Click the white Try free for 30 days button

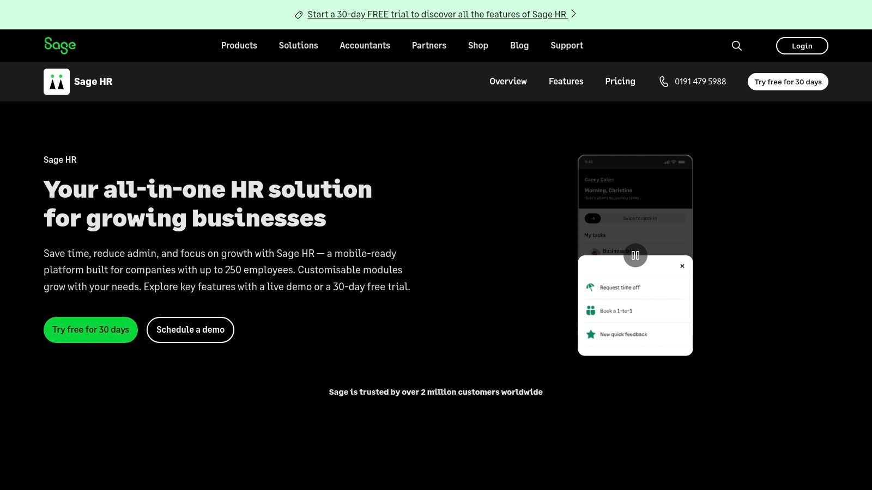click(x=788, y=82)
